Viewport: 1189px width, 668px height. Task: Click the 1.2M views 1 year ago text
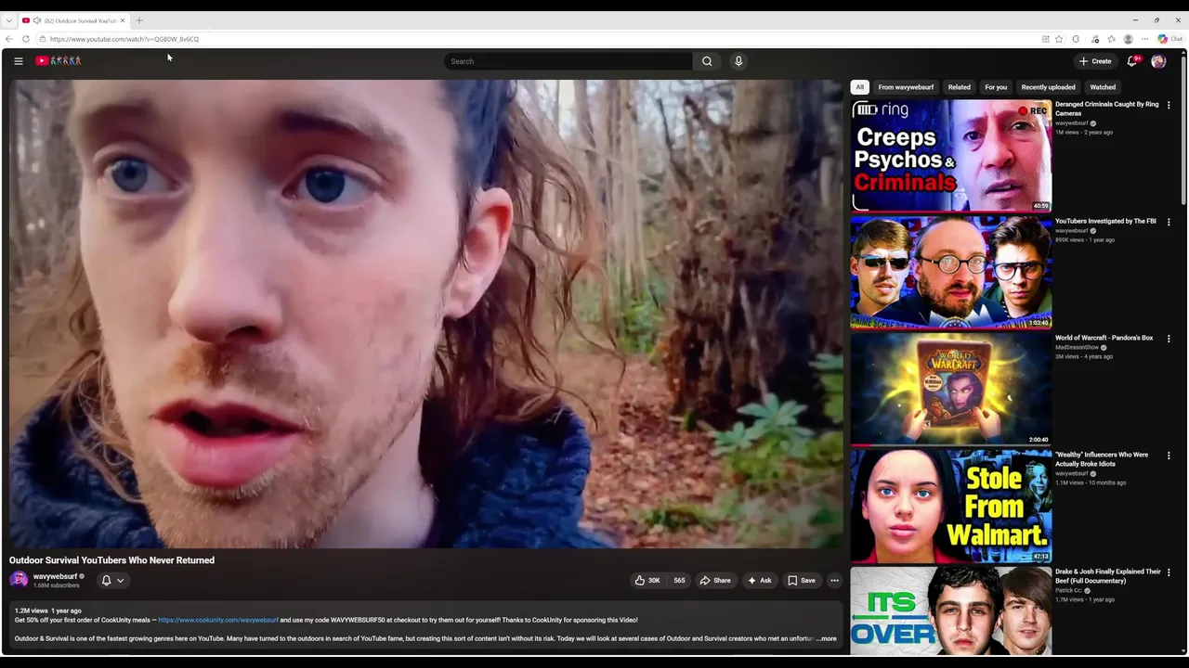point(48,610)
